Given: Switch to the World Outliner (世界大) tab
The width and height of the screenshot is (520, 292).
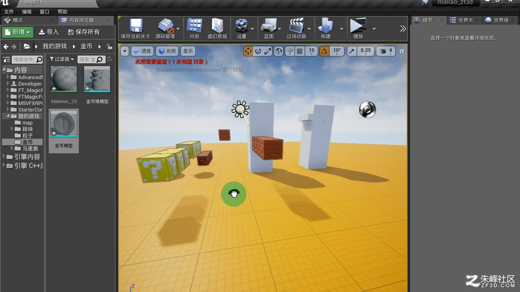Looking at the screenshot, I should pos(464,20).
